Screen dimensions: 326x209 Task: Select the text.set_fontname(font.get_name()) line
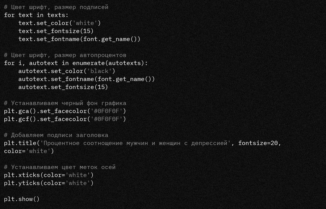click(79, 39)
